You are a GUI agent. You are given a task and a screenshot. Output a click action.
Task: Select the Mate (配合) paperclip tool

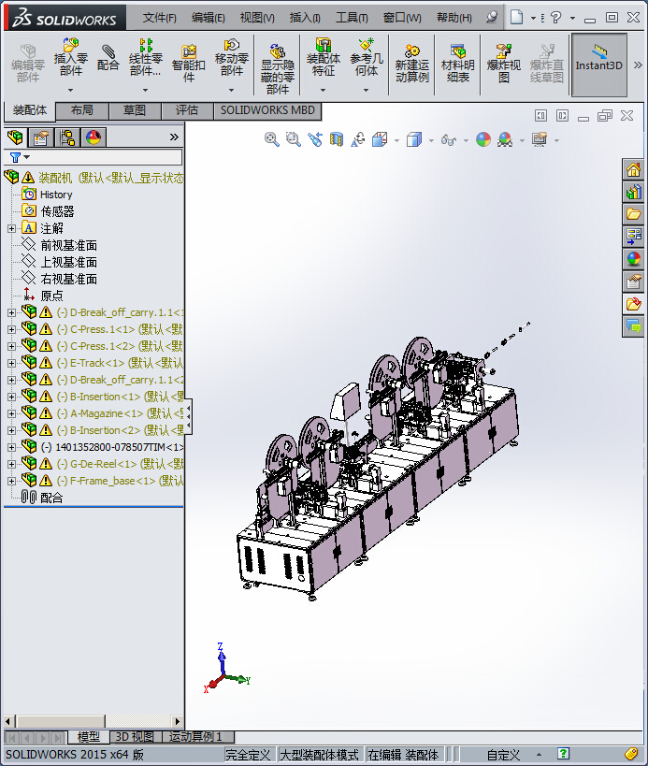[108, 58]
